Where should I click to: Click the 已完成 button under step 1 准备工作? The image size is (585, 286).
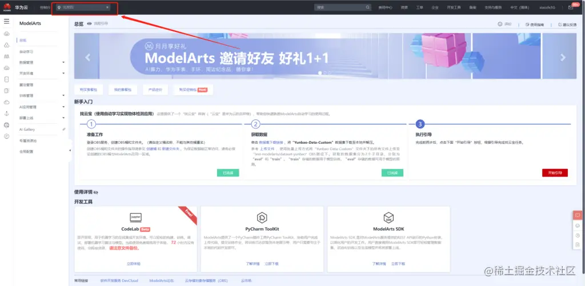228,172
